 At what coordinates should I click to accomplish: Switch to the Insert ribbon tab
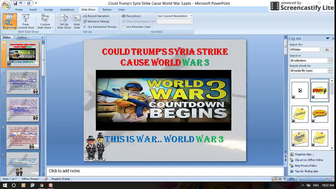pos(33,9)
